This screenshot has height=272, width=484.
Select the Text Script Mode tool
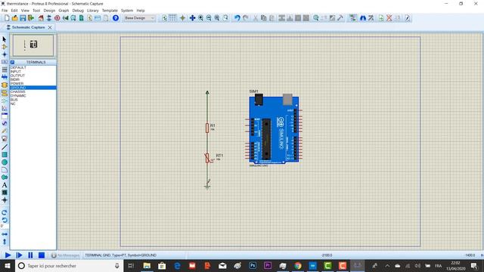(x=5, y=70)
